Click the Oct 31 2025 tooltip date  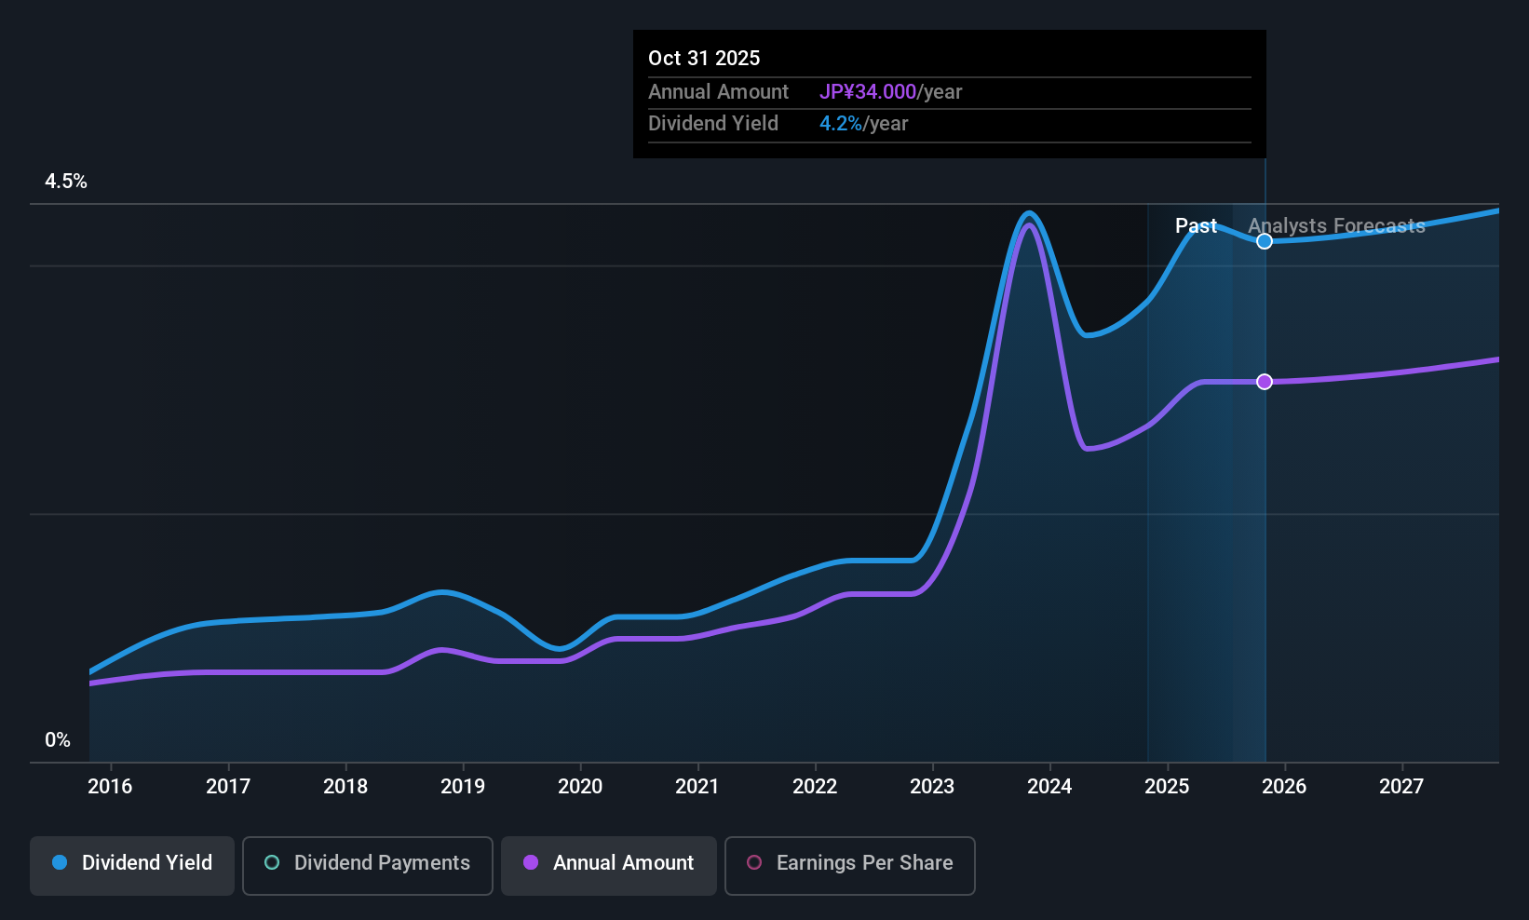click(x=704, y=58)
